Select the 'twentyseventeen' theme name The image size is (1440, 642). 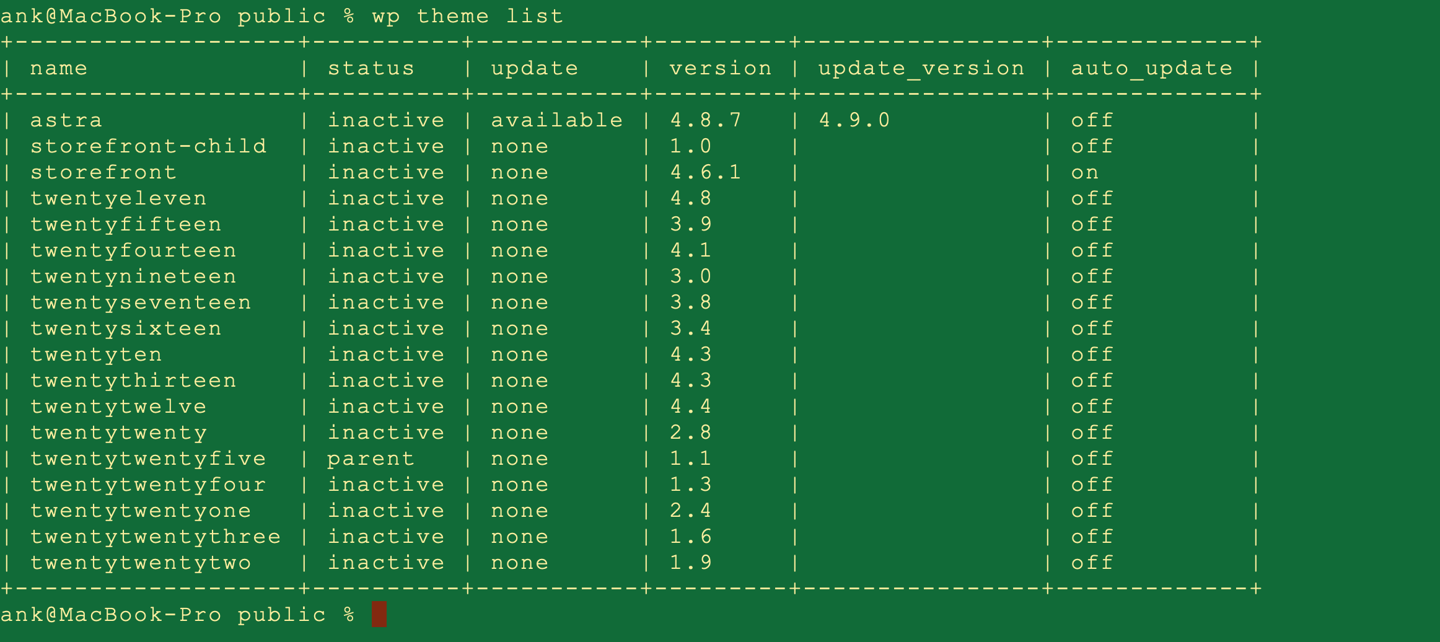coord(141,302)
